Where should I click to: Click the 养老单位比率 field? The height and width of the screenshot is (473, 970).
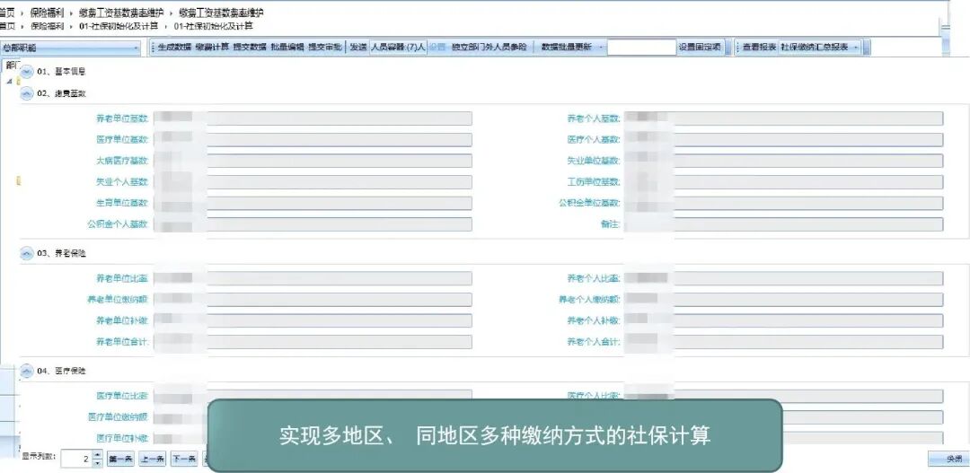click(313, 279)
